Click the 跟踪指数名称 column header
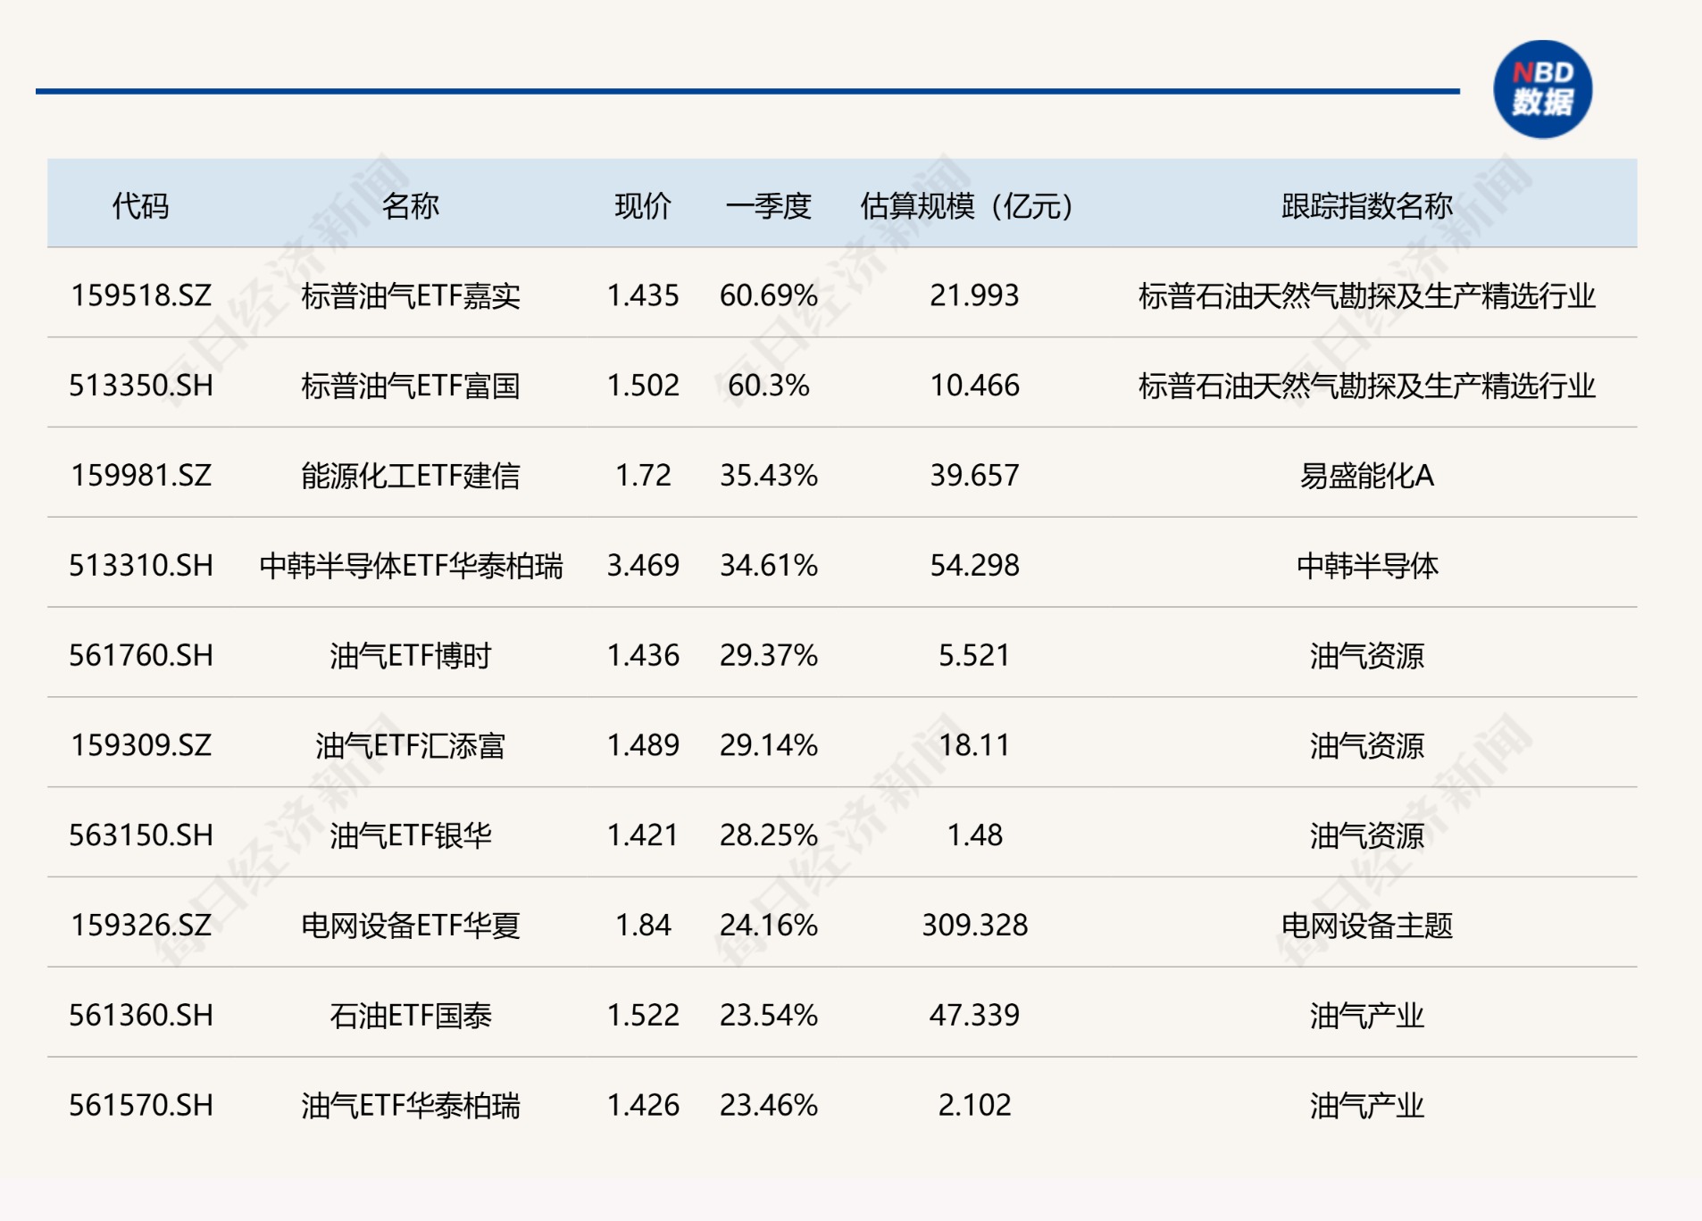1702x1221 pixels. (x=1366, y=205)
